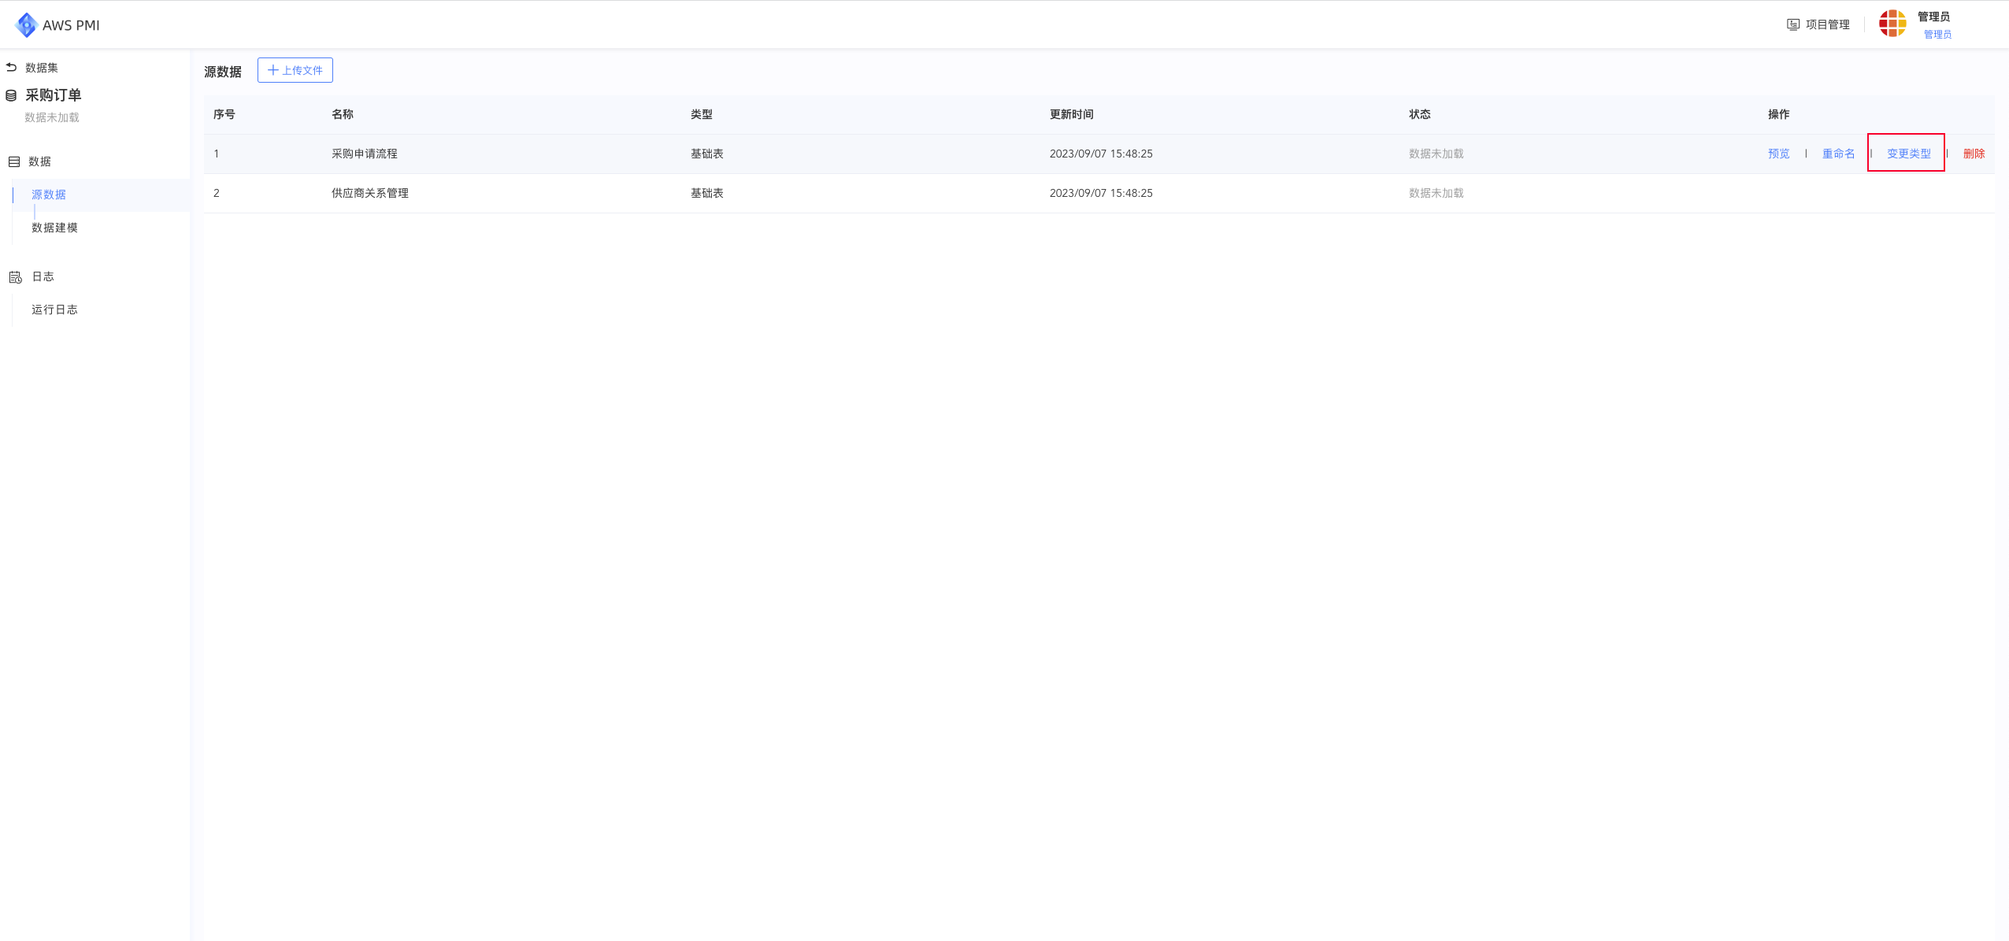Click the update time of 采购申请流程 row
This screenshot has width=2009, height=941.
click(x=1101, y=154)
